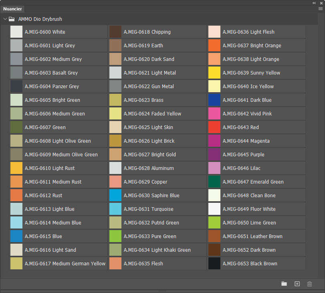Pick the A.MIG-0630 Saphire Blue swatch
The width and height of the screenshot is (325, 293).
click(115, 195)
